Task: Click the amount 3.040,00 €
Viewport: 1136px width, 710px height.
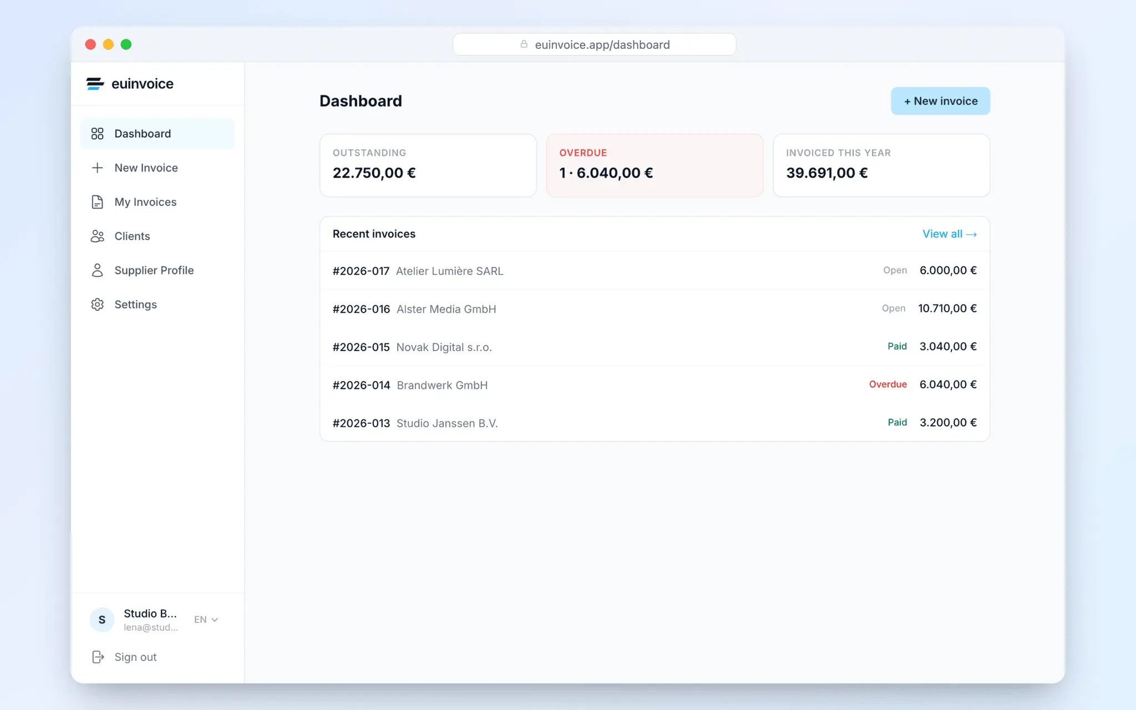Action: tap(948, 346)
